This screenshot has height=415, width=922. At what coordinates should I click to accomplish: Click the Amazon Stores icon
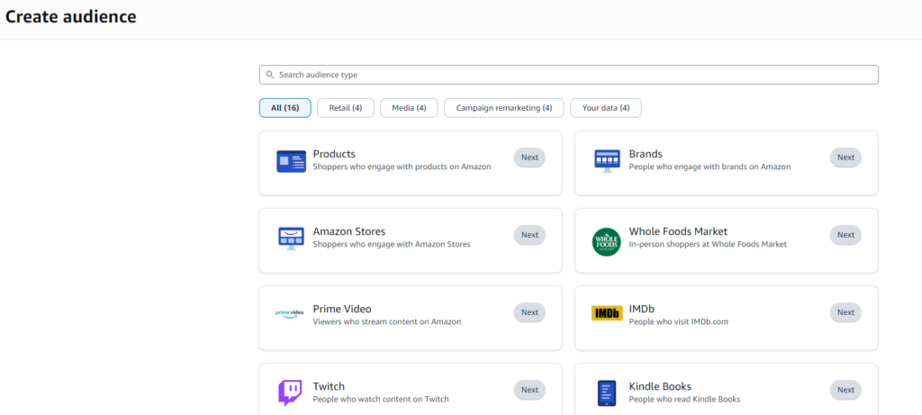pos(291,239)
